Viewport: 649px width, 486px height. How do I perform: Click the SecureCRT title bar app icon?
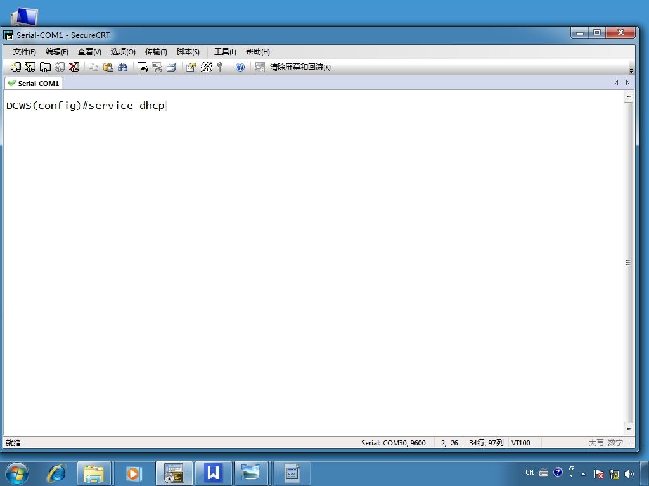click(x=8, y=35)
